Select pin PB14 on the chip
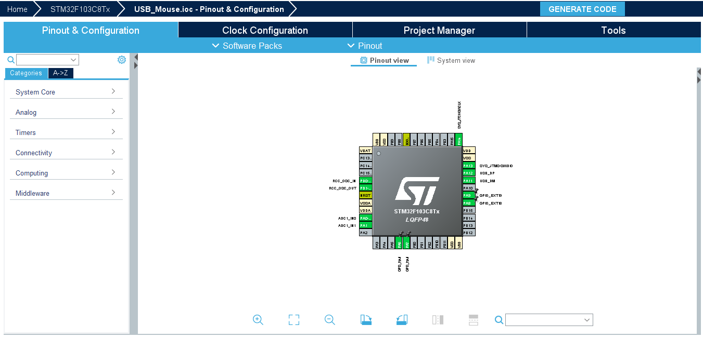Viewport: 703px width, 338px height. 468,218
